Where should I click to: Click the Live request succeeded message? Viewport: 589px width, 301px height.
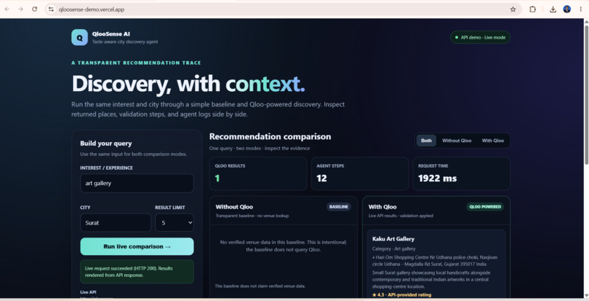click(x=137, y=272)
